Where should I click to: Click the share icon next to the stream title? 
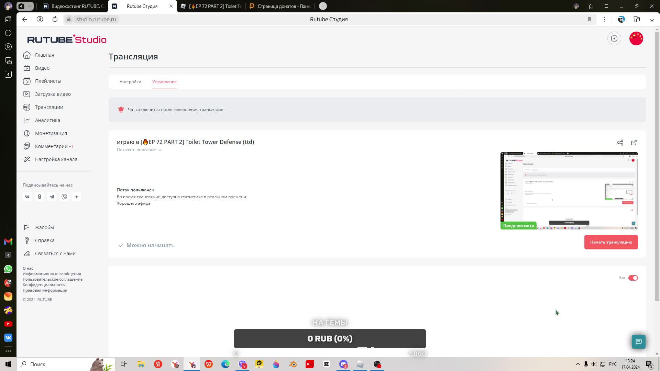tap(620, 143)
